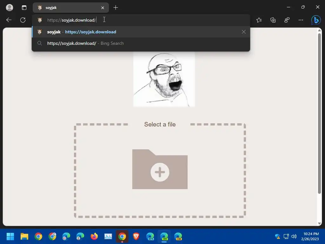Open the Collections icon
Screen dimensions: 325x244
coord(273,20)
